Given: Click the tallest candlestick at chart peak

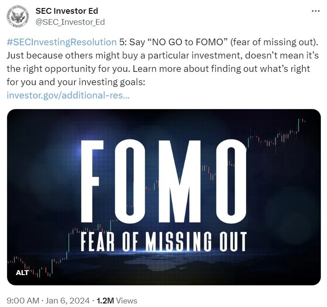Looking at the screenshot, I should tap(299, 125).
